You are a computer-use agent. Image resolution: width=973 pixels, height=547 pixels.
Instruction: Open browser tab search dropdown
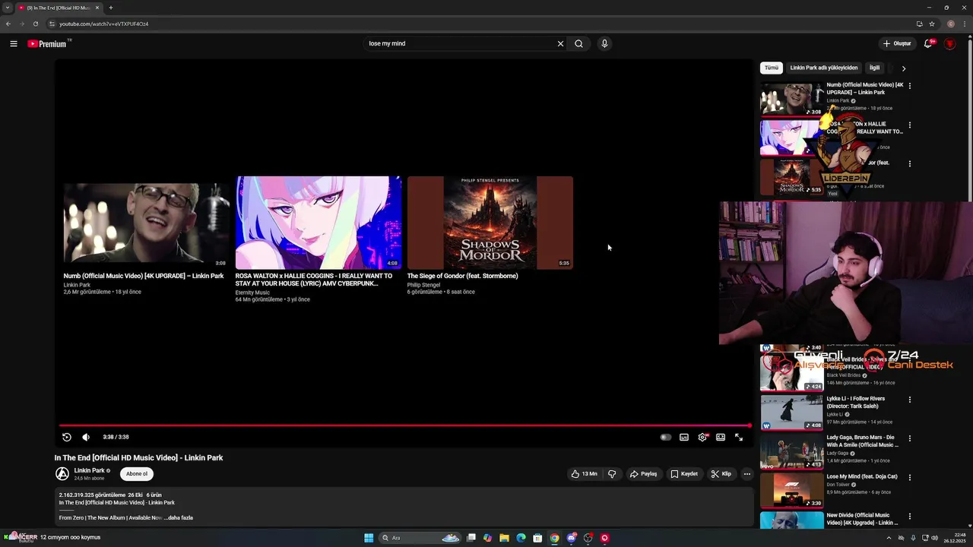point(8,8)
